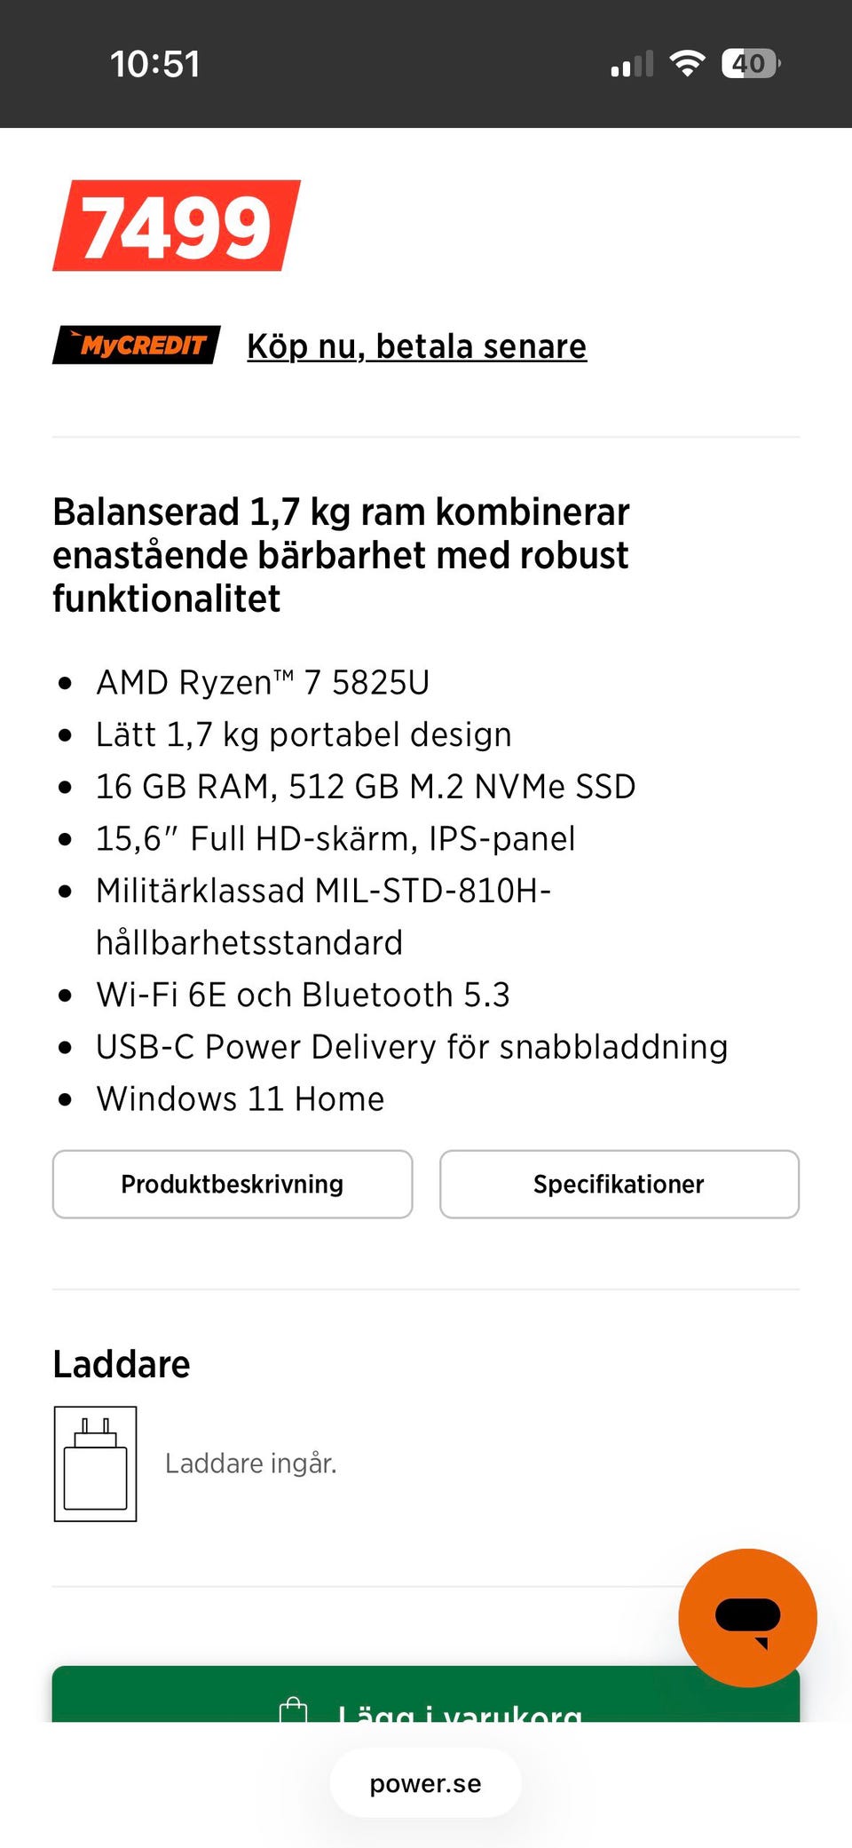Open the Specifikationer section

coord(619,1184)
